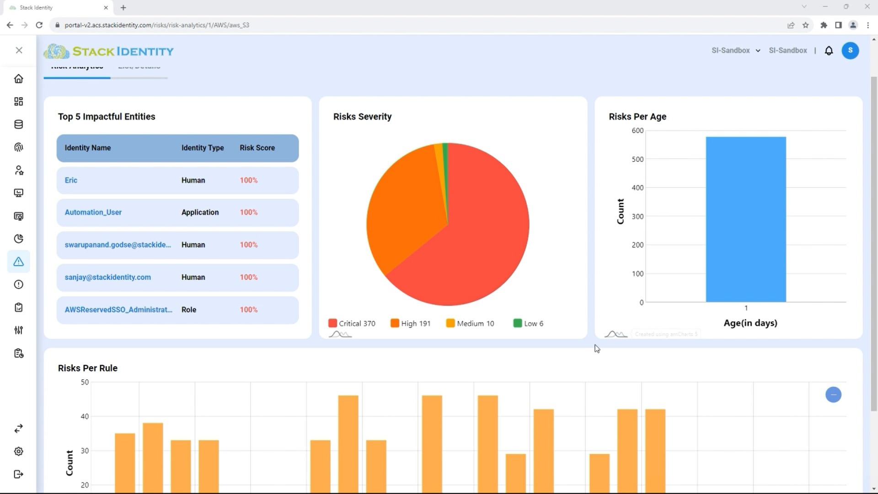
Task: Click the notification bell
Action: [829, 50]
